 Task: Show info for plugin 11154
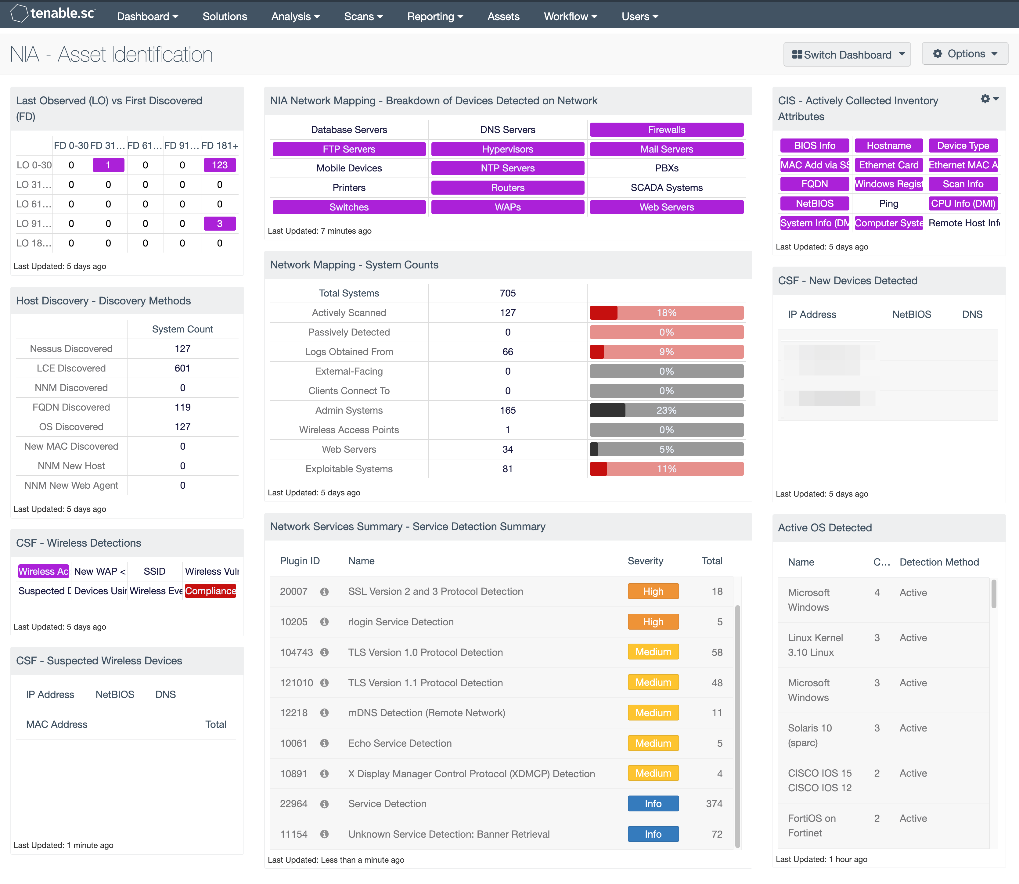[x=324, y=834]
